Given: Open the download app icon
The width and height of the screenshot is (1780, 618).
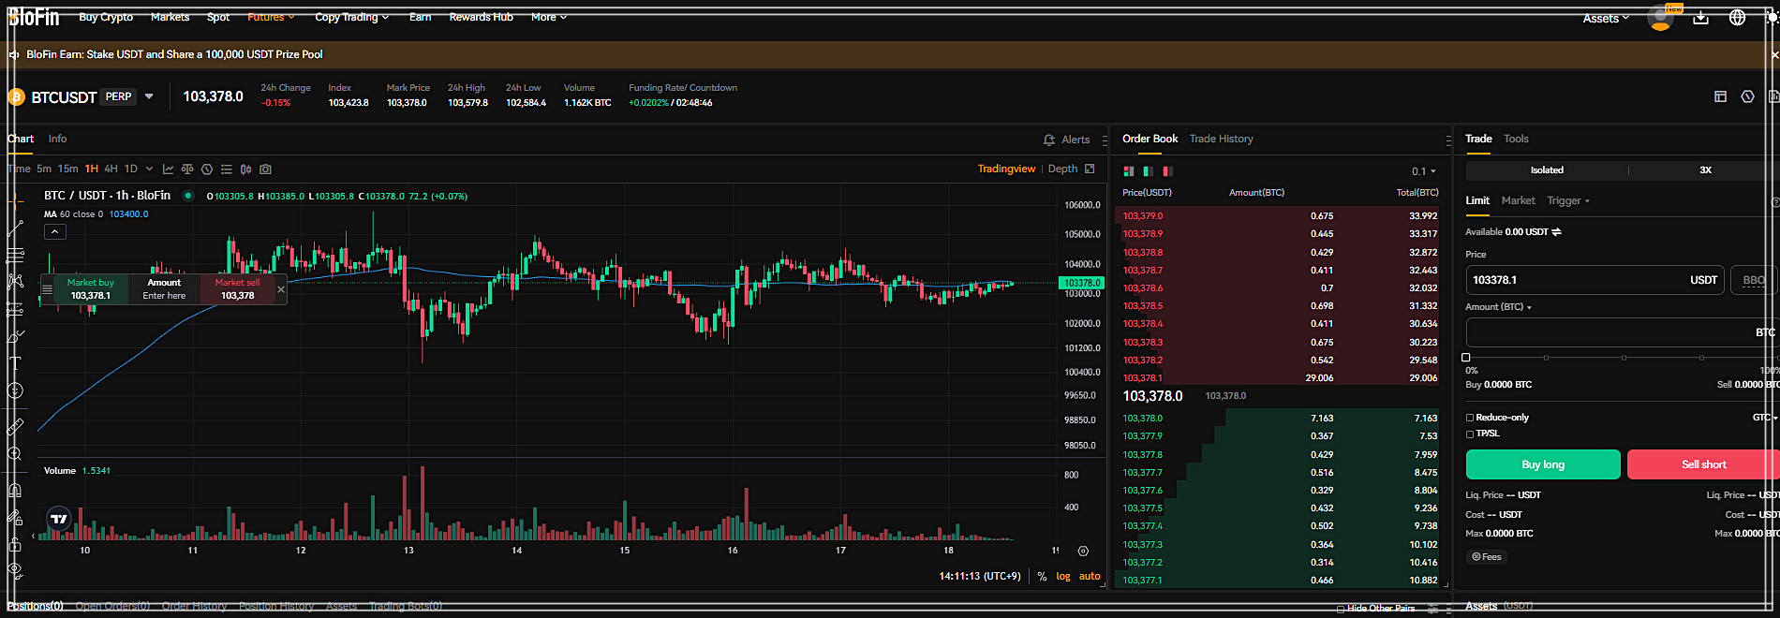Looking at the screenshot, I should (x=1700, y=18).
